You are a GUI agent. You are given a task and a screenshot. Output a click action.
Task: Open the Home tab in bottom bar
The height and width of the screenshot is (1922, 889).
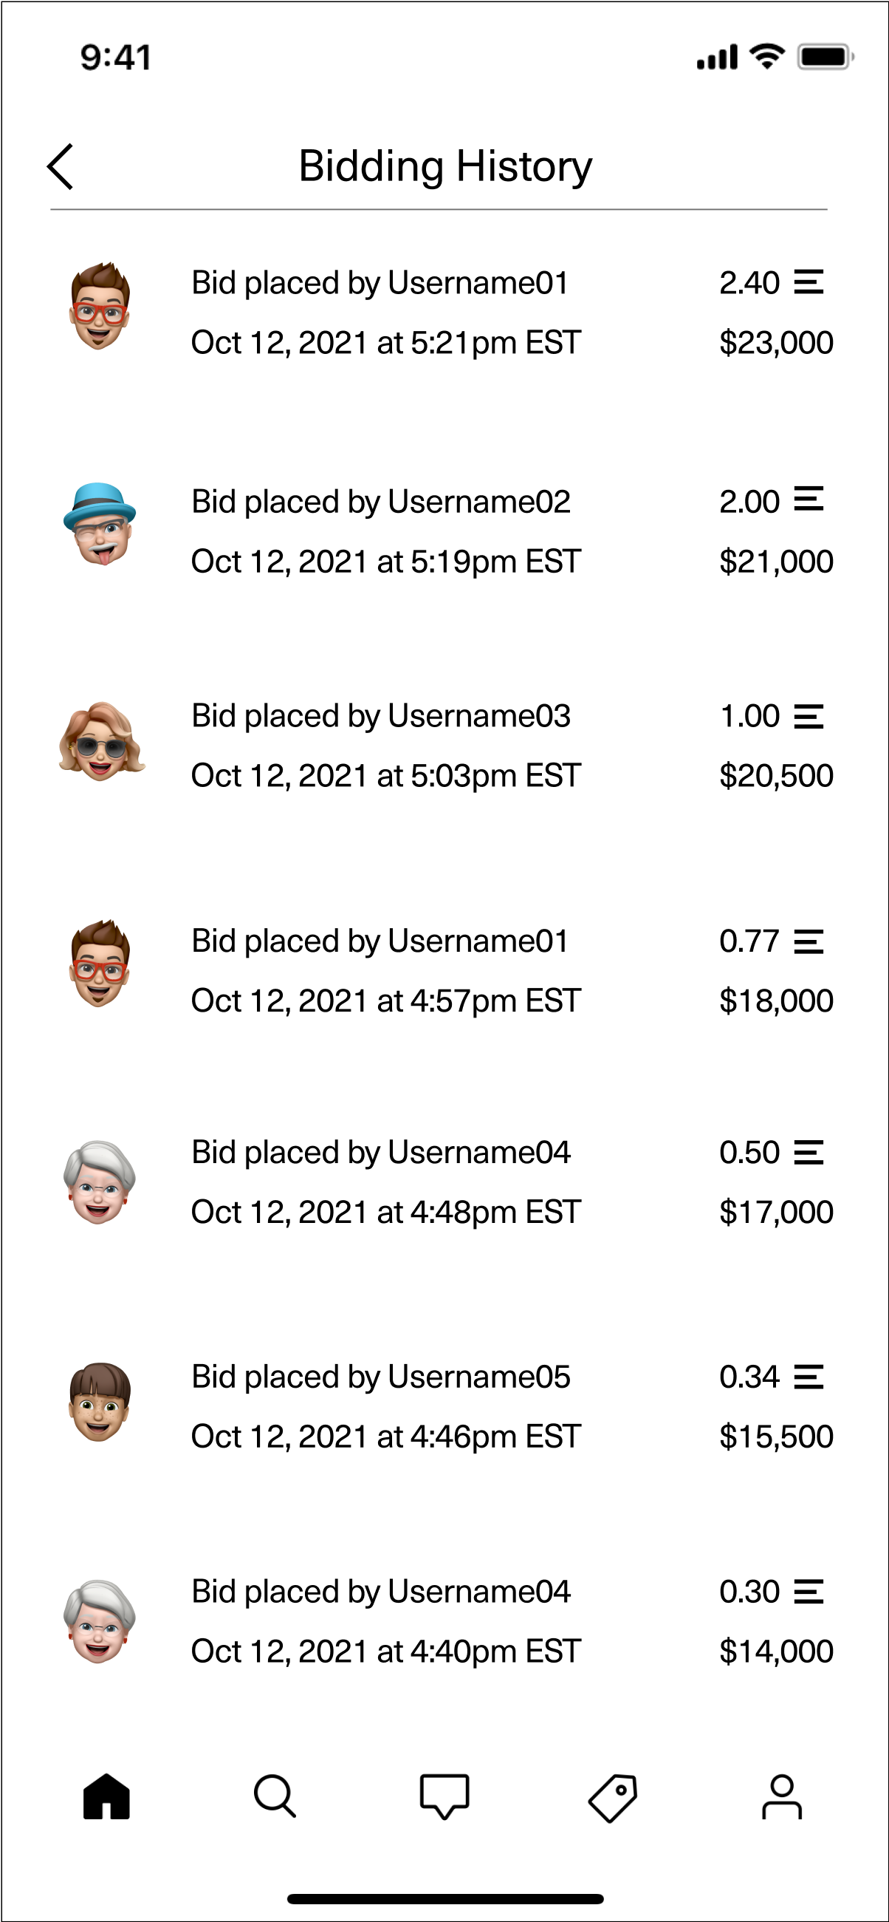[x=106, y=1796]
